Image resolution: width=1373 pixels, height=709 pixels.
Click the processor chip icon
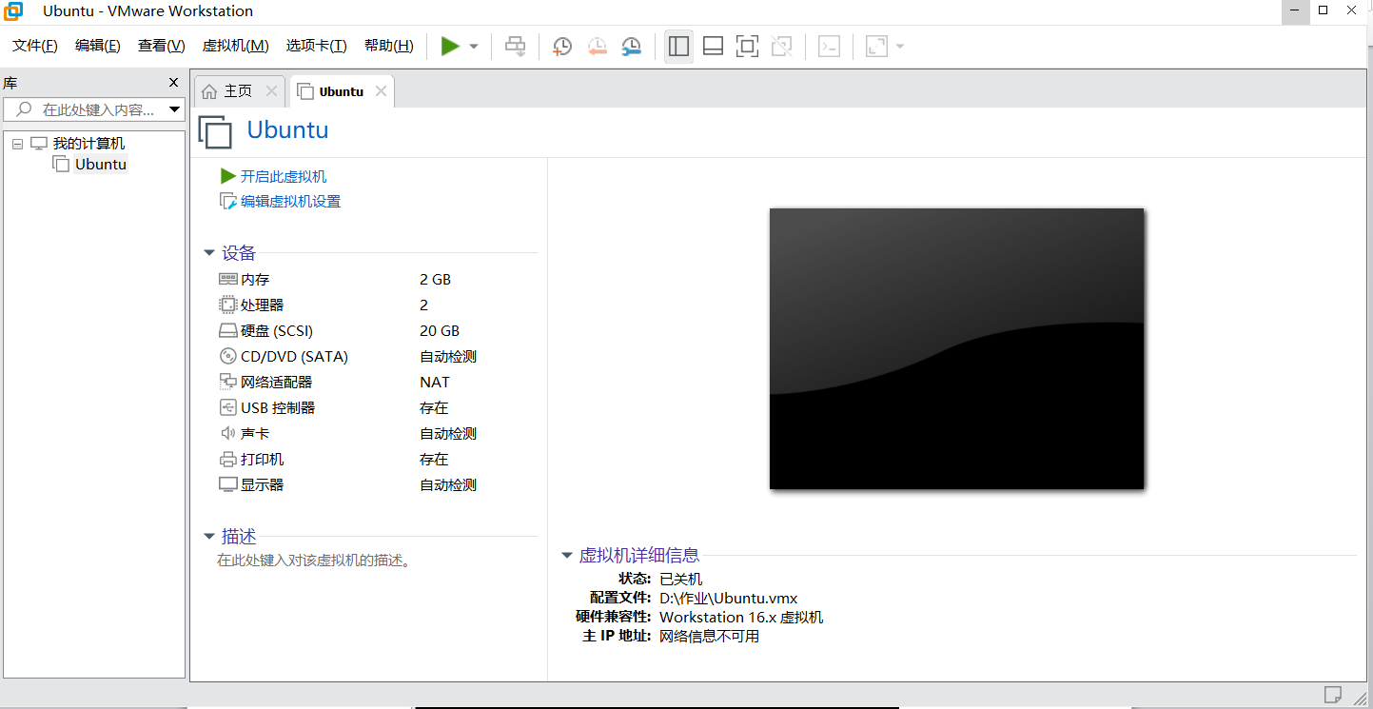(x=227, y=305)
